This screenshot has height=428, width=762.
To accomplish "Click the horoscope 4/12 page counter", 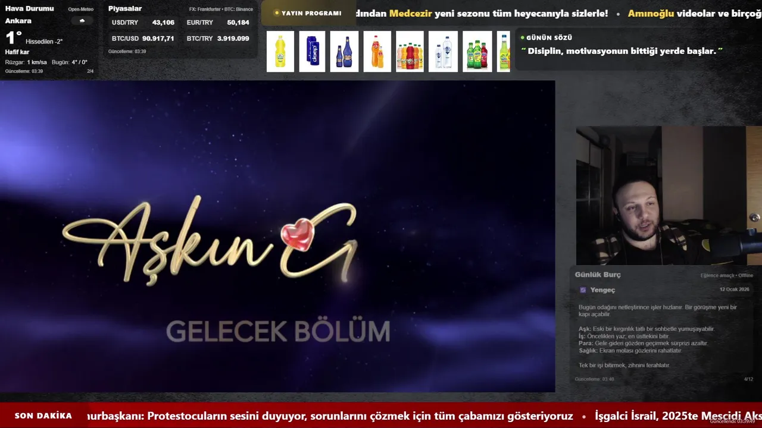I will 748,379.
